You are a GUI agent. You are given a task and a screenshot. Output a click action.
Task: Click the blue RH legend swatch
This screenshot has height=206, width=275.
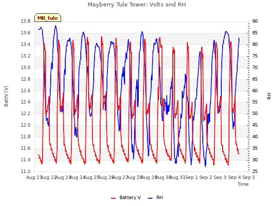coord(150,198)
